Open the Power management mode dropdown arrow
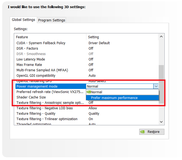Image resolution: width=182 pixels, height=160 pixels. pos(156,86)
